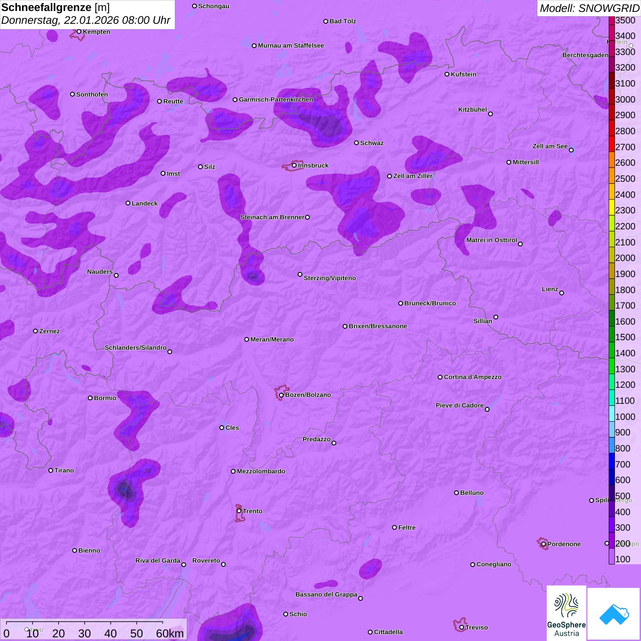Click the Matrei in Osttirol label

pos(491,240)
